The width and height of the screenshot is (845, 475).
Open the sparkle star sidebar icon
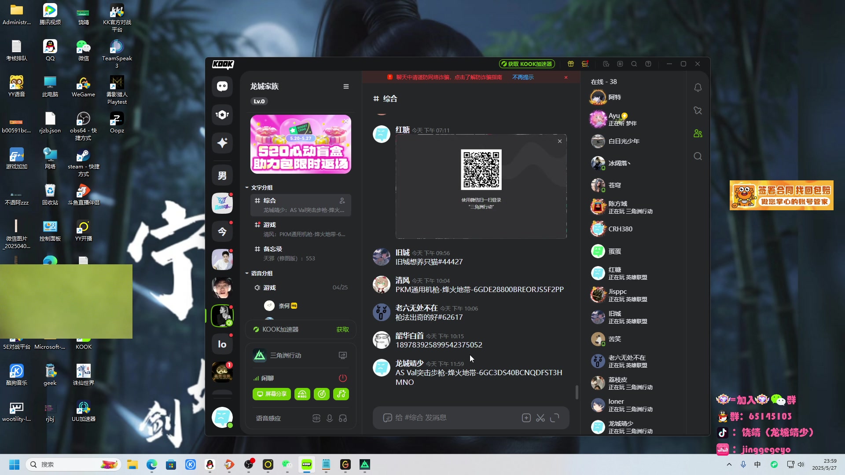click(222, 142)
